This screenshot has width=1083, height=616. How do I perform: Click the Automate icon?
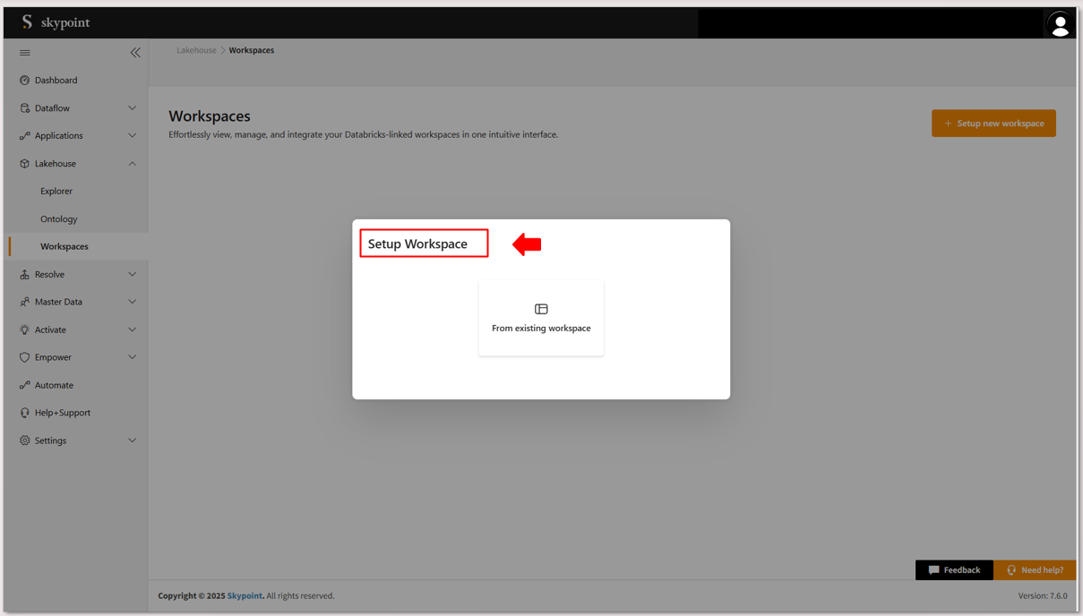[x=25, y=385]
